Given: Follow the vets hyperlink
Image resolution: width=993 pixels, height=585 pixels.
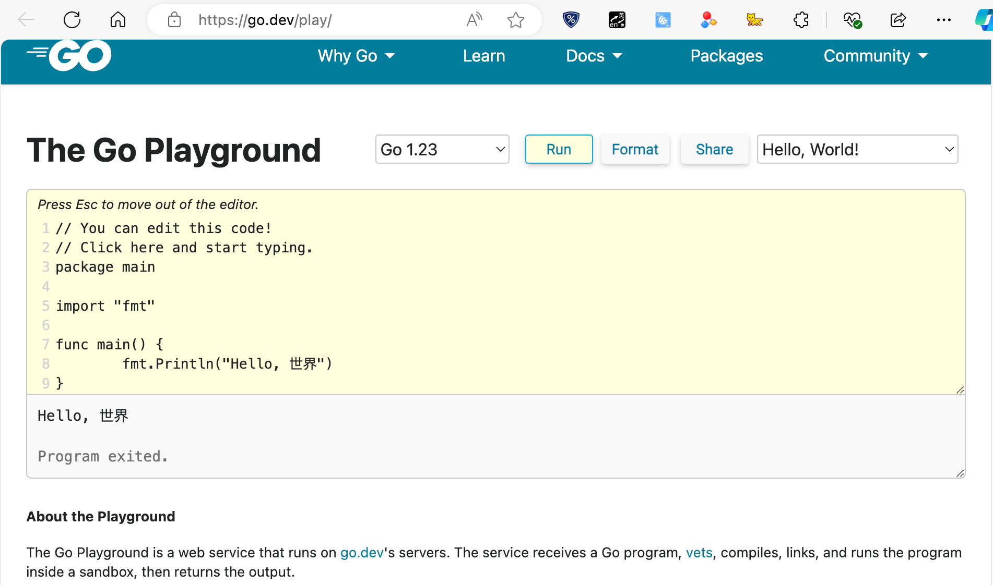Looking at the screenshot, I should pos(699,553).
